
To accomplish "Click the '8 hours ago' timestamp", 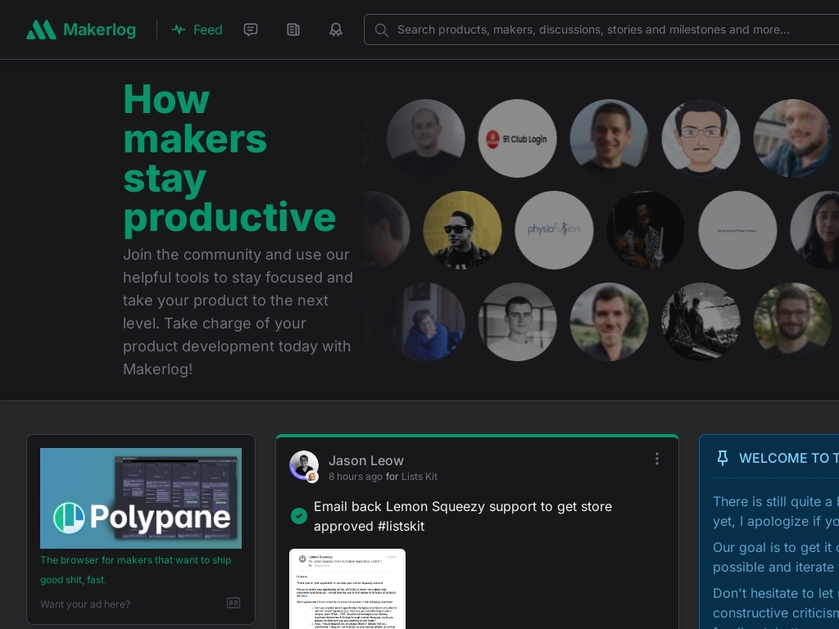I will [x=356, y=477].
